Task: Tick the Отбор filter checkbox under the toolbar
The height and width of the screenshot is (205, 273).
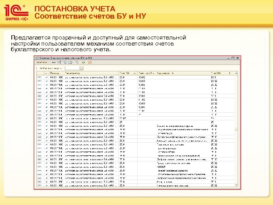Action: click(x=37, y=68)
